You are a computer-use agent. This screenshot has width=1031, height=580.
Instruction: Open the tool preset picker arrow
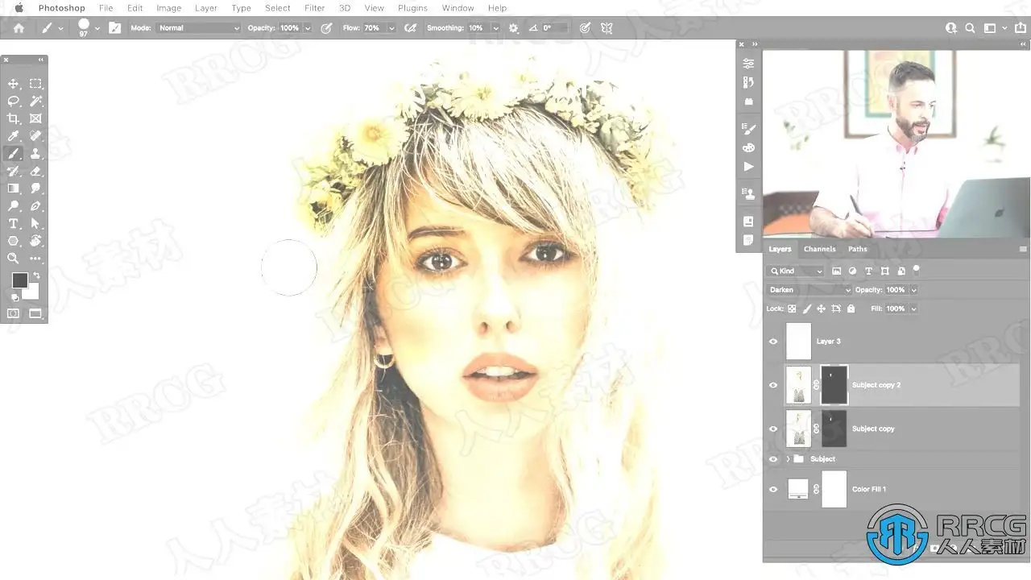point(60,28)
